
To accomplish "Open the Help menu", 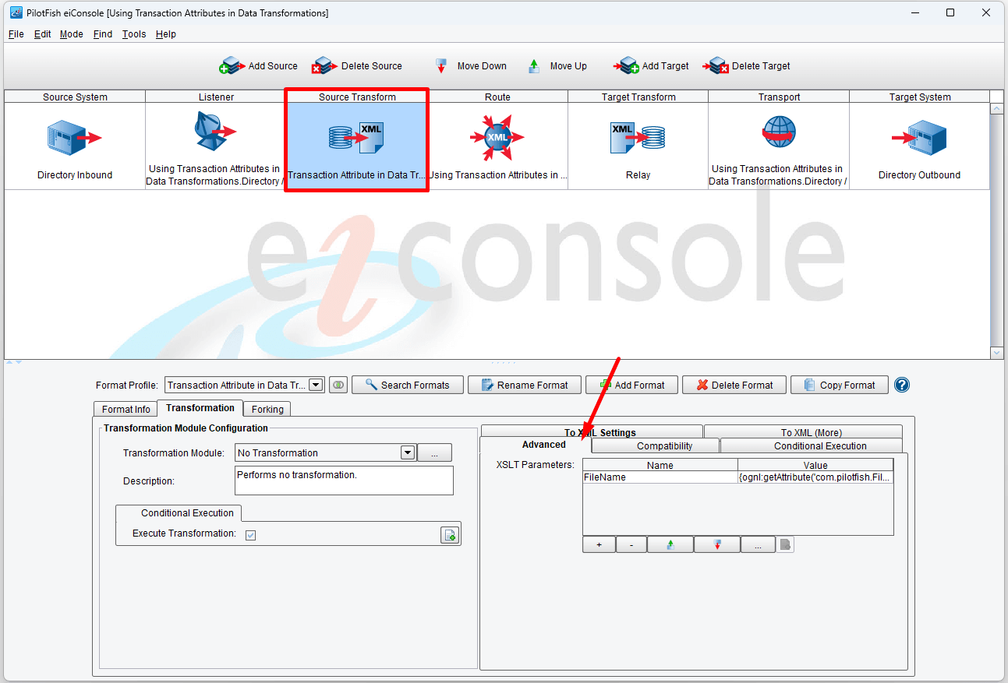I will click(166, 34).
